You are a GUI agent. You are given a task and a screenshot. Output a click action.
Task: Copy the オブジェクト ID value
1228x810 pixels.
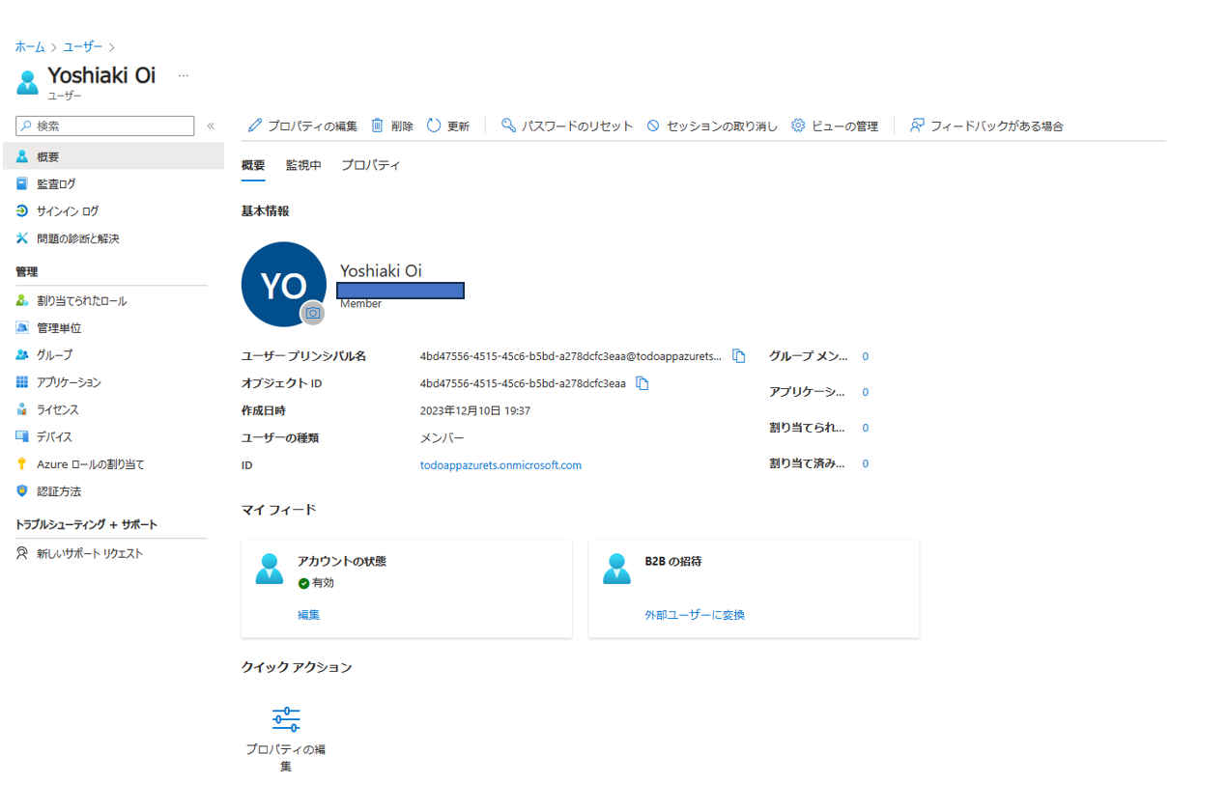click(642, 383)
